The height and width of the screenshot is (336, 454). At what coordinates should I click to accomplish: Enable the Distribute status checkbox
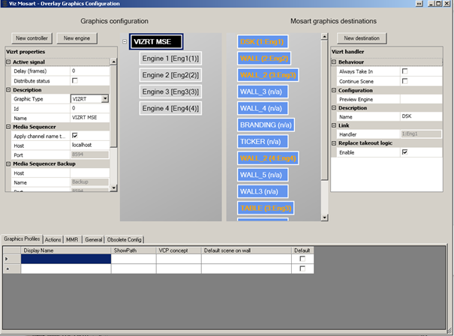click(74, 80)
